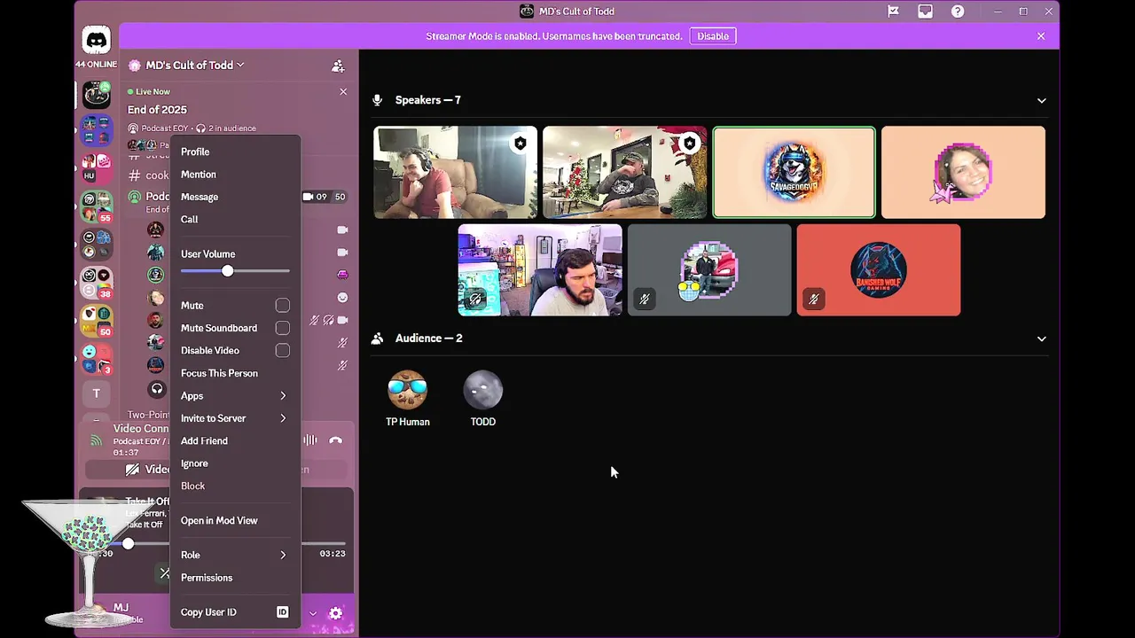Click the TP Human audience avatar
This screenshot has width=1135, height=638.
tap(407, 390)
